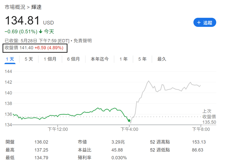Click the 下午12:00 axis label
This screenshot has width=225, height=165.
pos(58,129)
